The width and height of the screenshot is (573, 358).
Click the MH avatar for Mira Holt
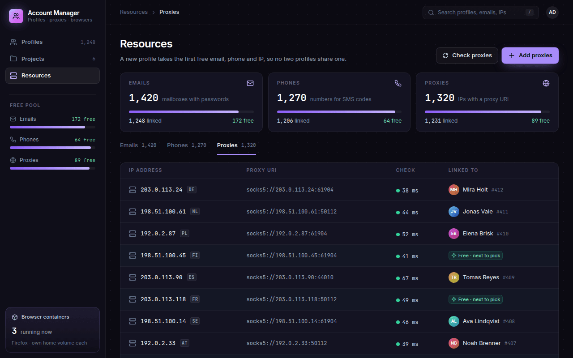coord(454,190)
